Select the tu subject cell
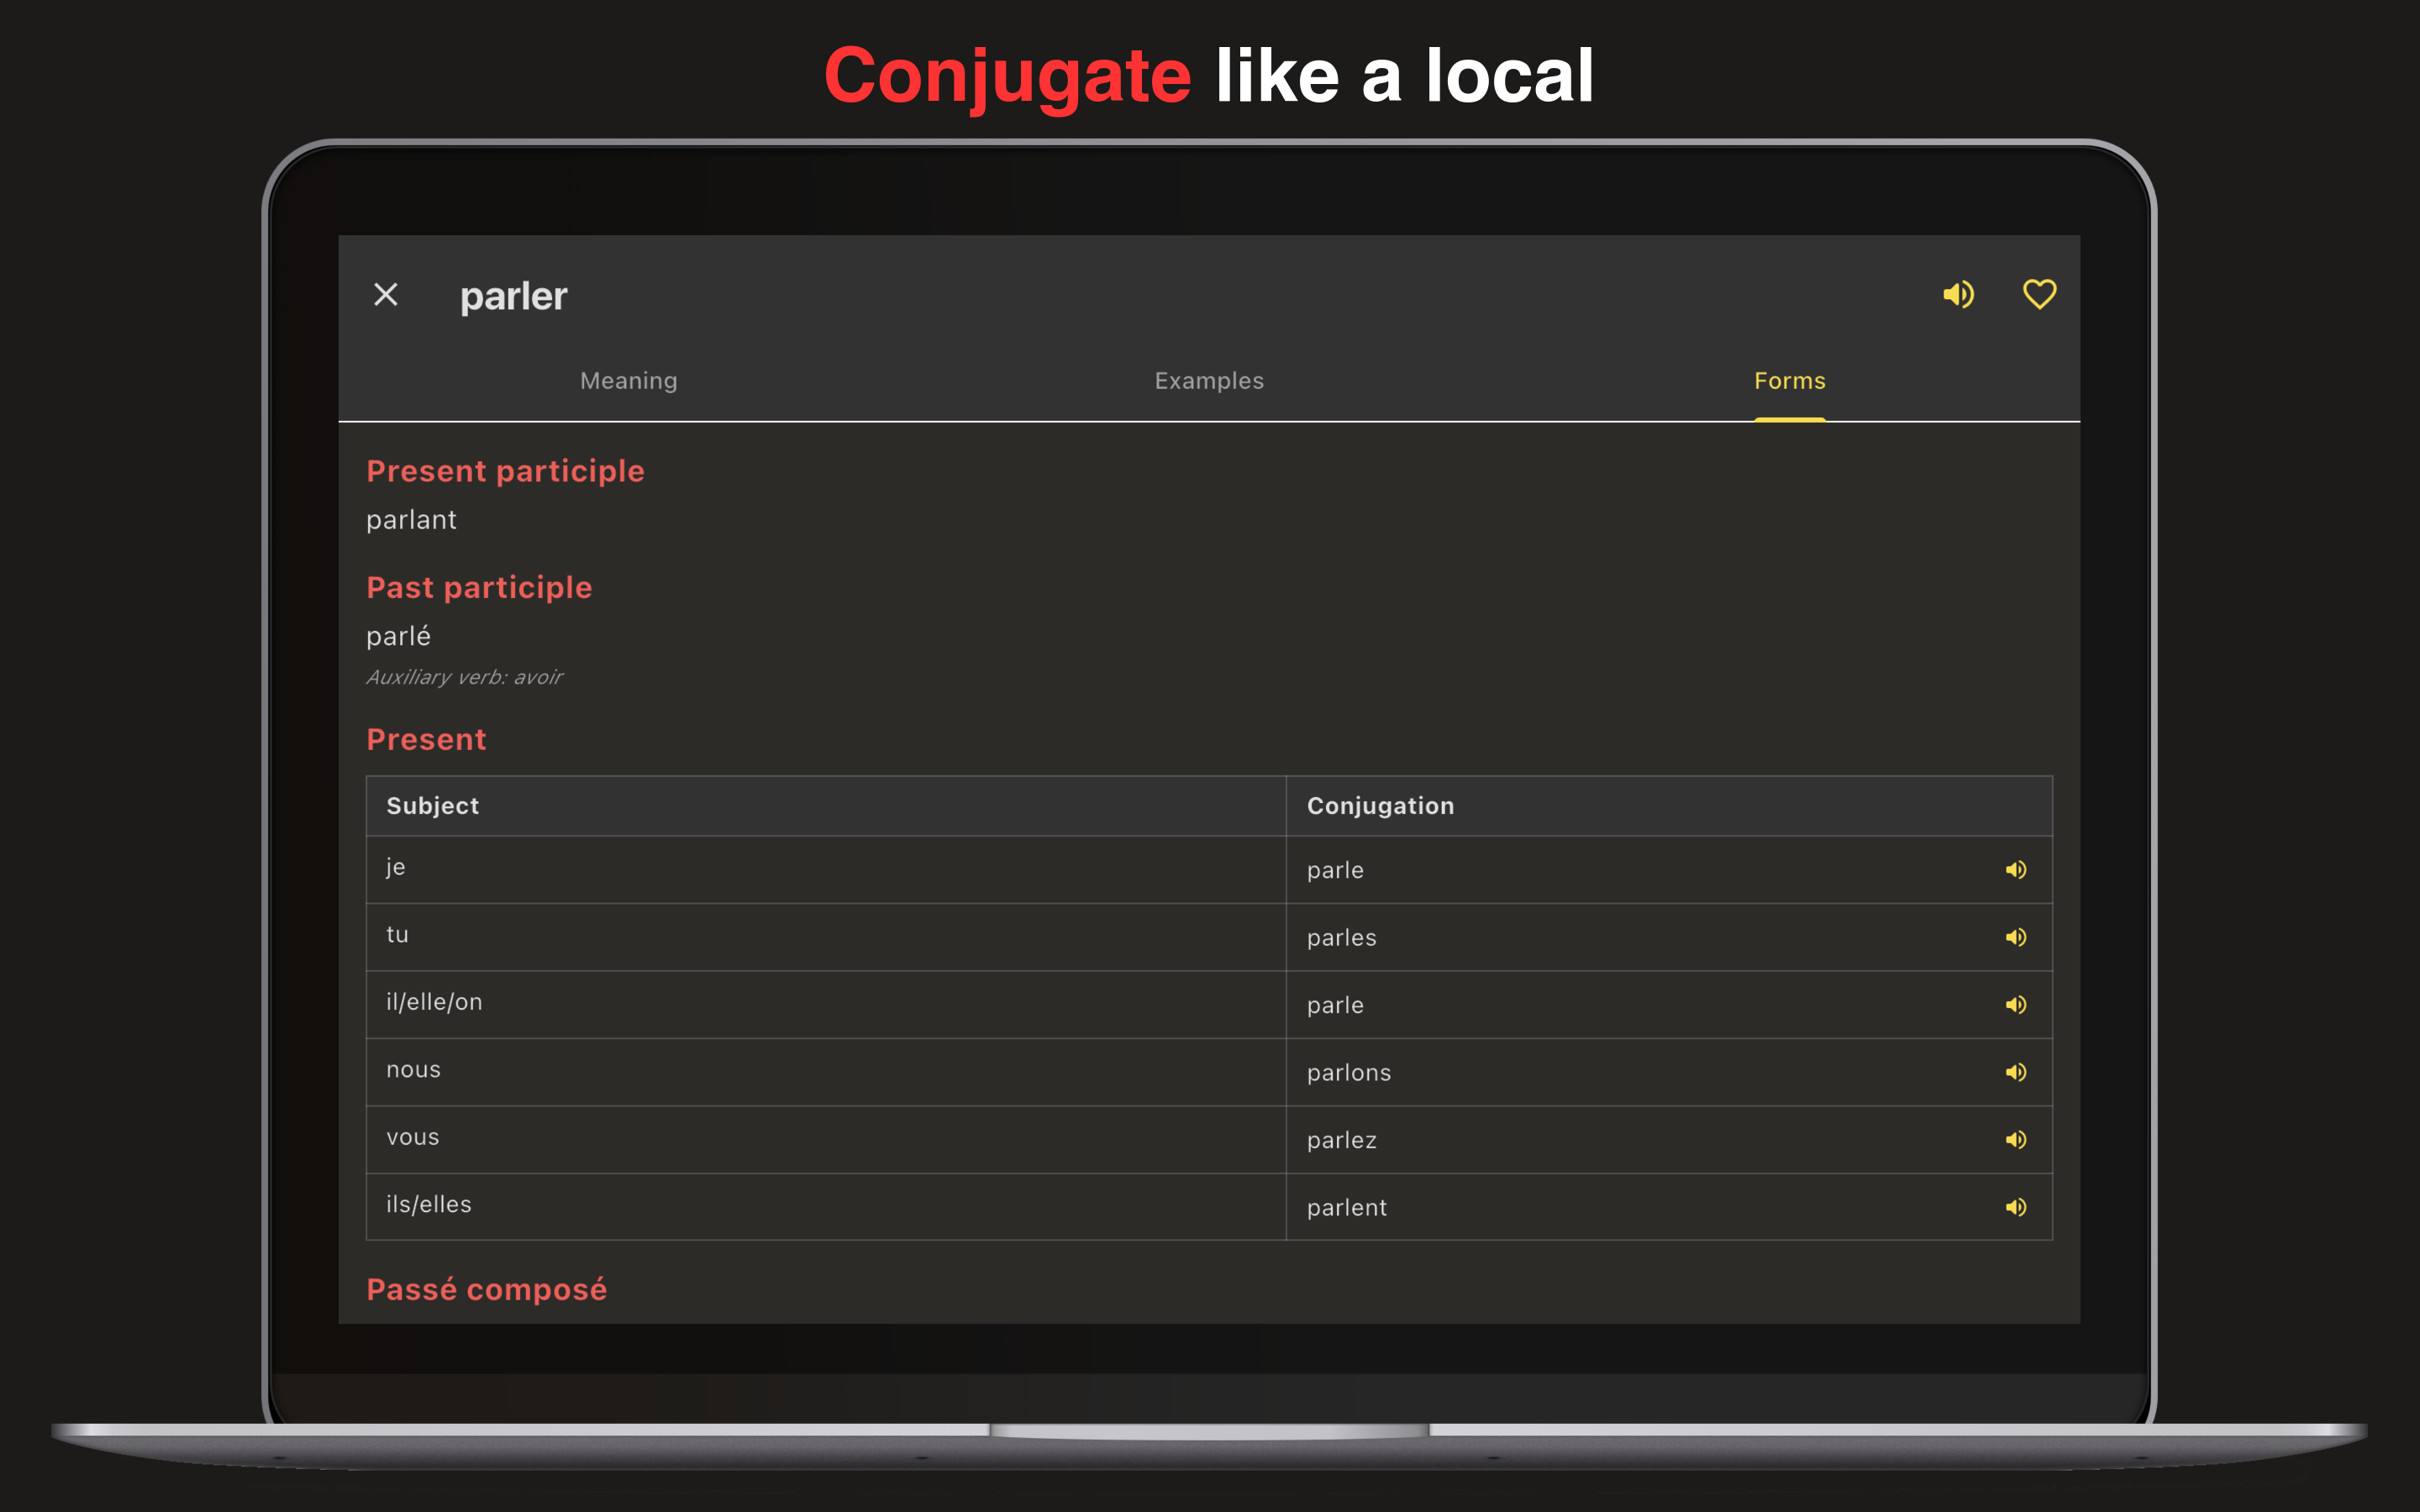Viewport: 2420px width, 1512px height. 826,937
